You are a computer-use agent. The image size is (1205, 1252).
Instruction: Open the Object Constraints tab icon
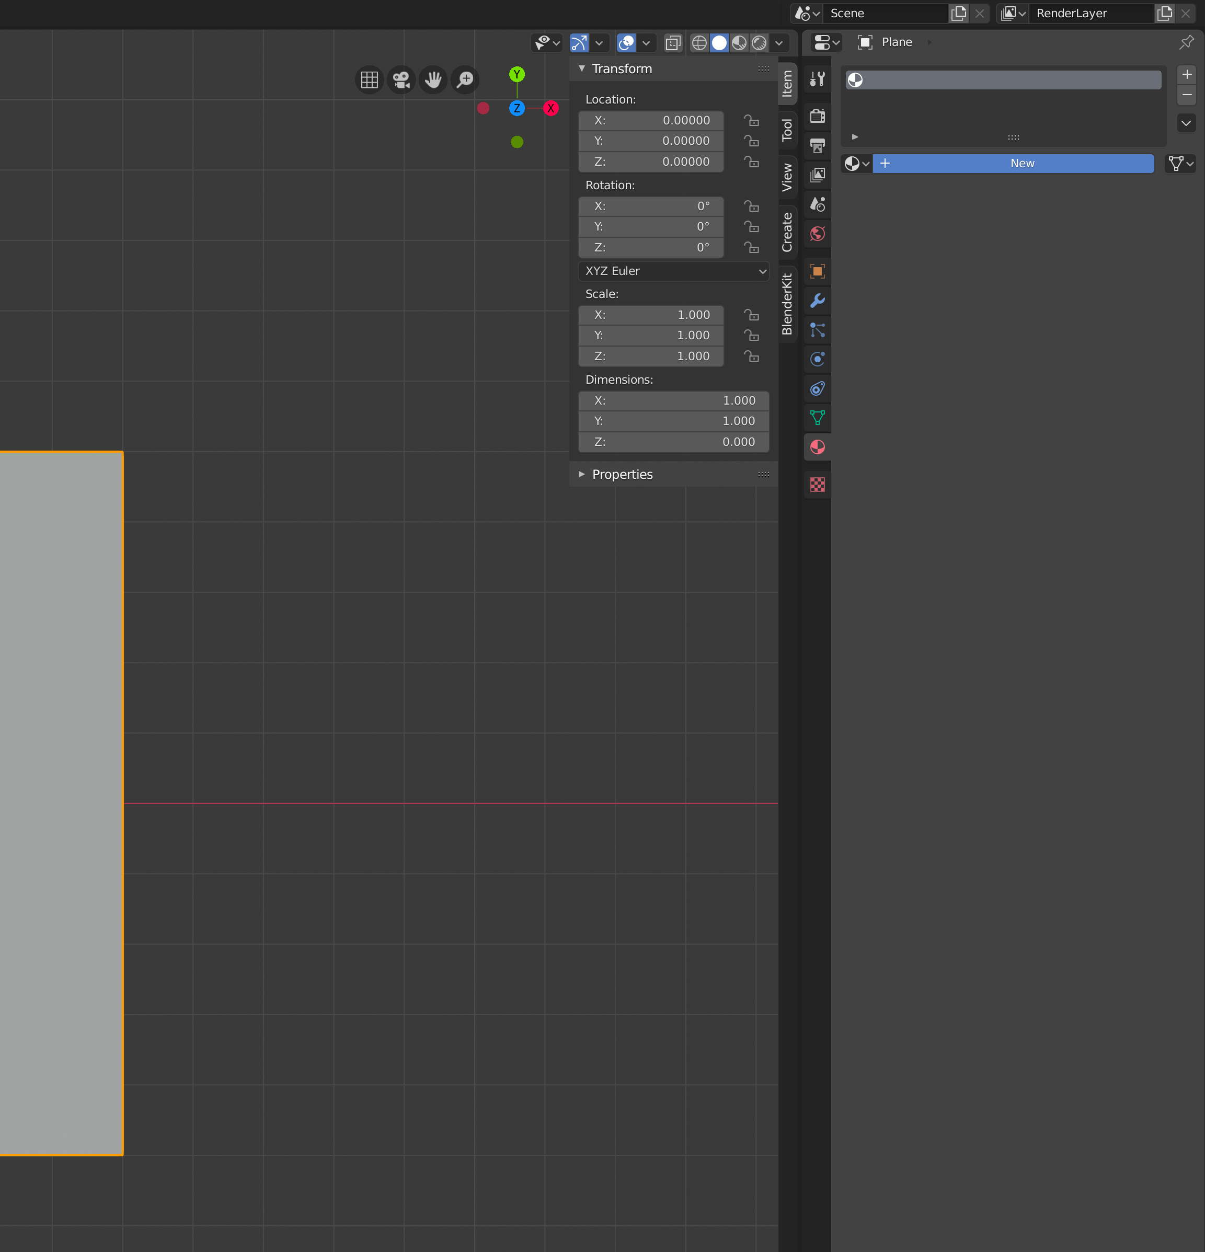[x=817, y=388]
